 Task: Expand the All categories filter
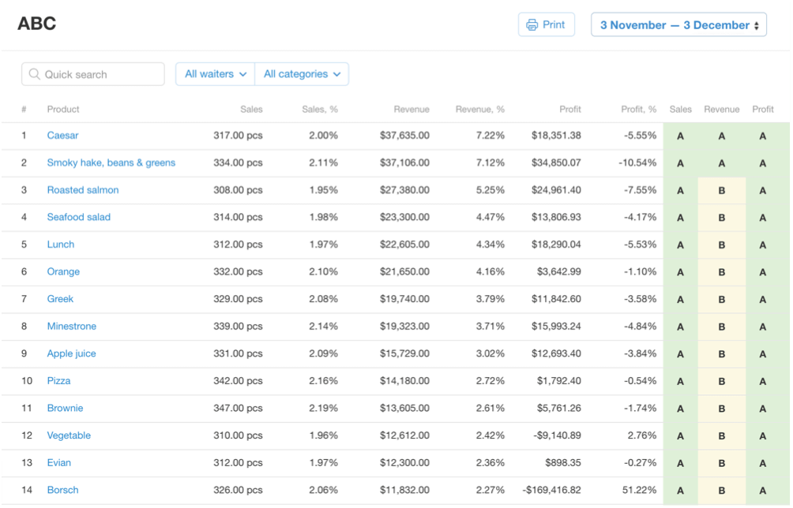point(302,74)
